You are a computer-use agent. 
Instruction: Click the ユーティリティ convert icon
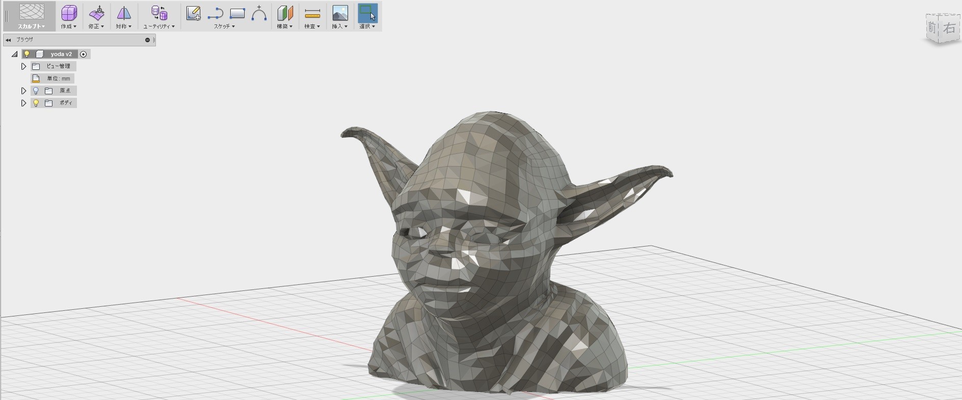click(159, 13)
